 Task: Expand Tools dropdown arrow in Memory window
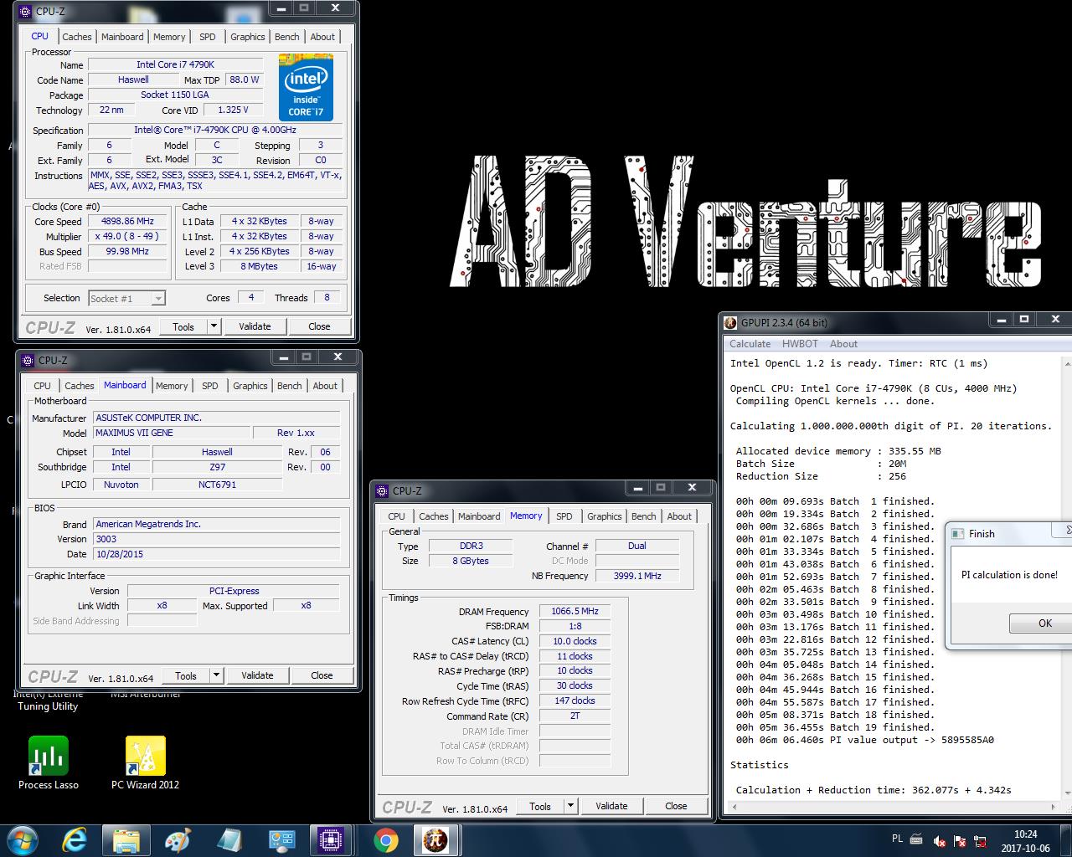click(x=570, y=806)
